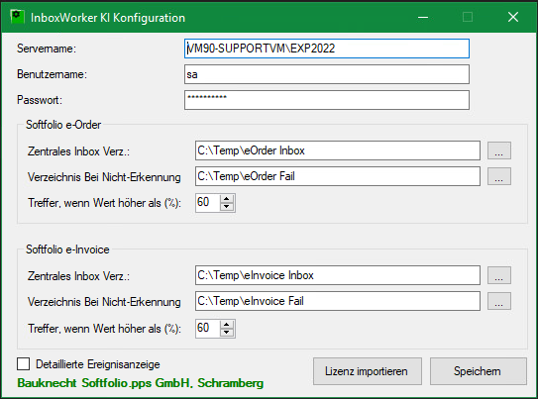538x399 pixels.
Task: Browse for e-Invoice fail directory
Action: pyautogui.click(x=499, y=301)
